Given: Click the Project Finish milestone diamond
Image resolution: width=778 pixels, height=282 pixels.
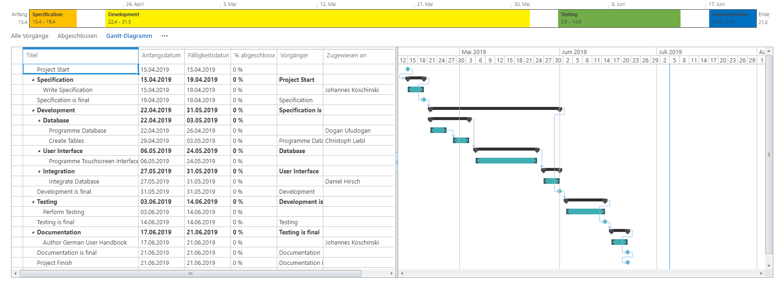Looking at the screenshot, I should click(627, 263).
